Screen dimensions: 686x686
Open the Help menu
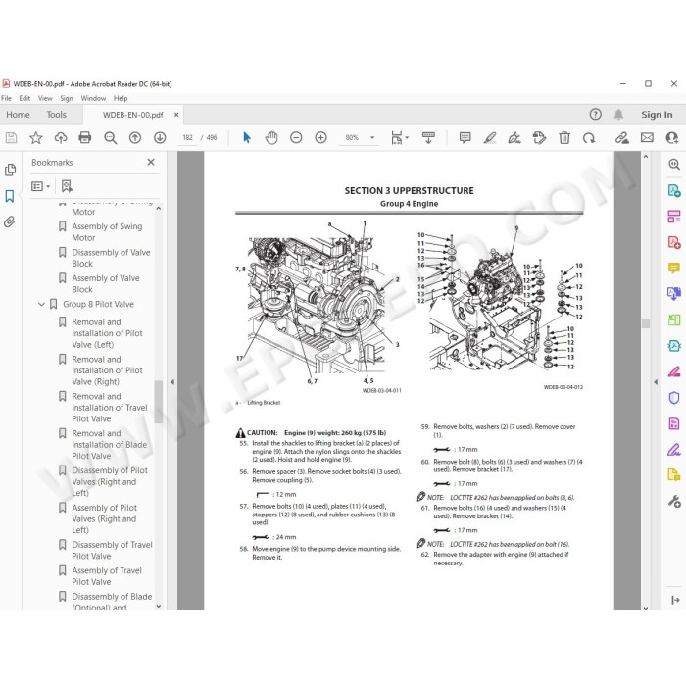121,98
